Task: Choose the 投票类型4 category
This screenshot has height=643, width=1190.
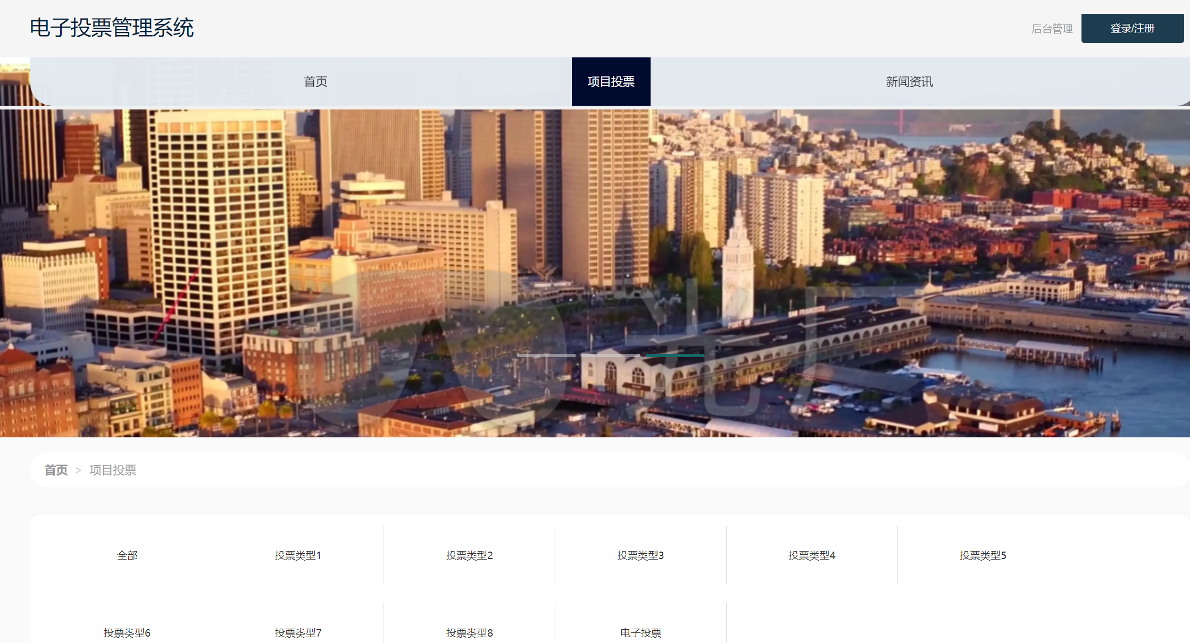Action: click(x=812, y=555)
